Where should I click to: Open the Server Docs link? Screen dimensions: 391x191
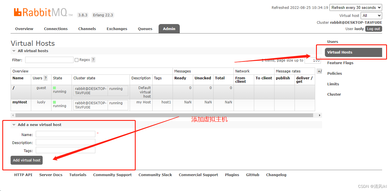tap(51, 175)
